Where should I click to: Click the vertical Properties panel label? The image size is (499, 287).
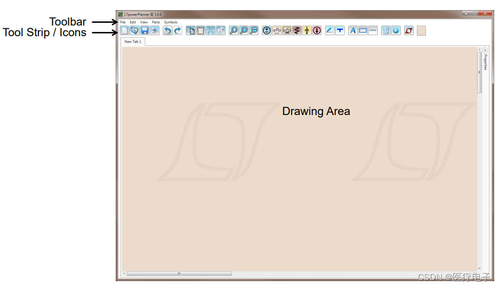pyautogui.click(x=485, y=62)
